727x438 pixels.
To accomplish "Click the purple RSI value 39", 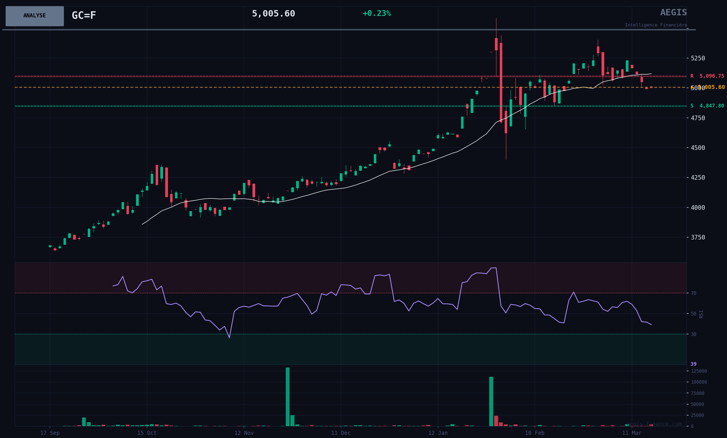I will coord(693,364).
